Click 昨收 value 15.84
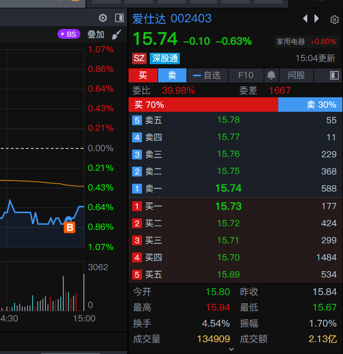 (x=325, y=292)
